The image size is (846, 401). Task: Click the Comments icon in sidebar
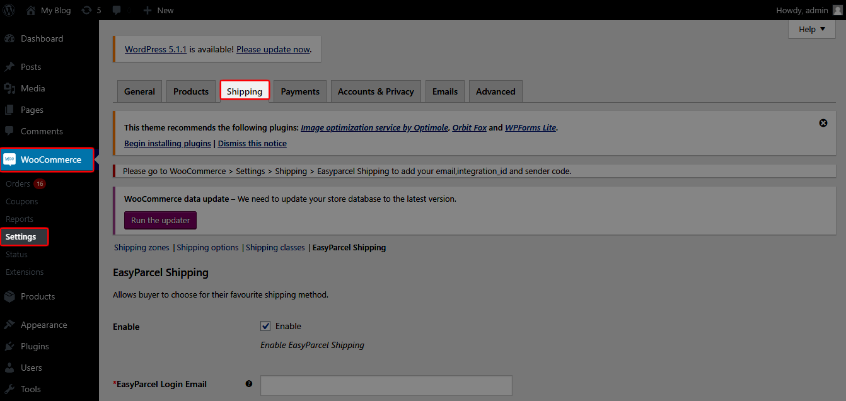point(9,131)
